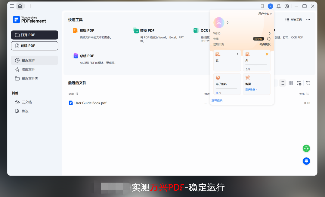Click 退出登录 to log out
The width and height of the screenshot is (325, 197).
tap(217, 100)
